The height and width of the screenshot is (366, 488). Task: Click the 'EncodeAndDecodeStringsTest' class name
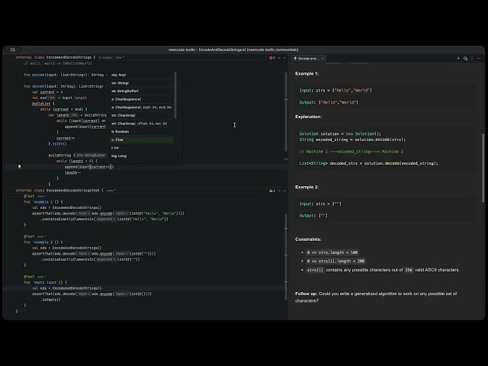[73, 190]
